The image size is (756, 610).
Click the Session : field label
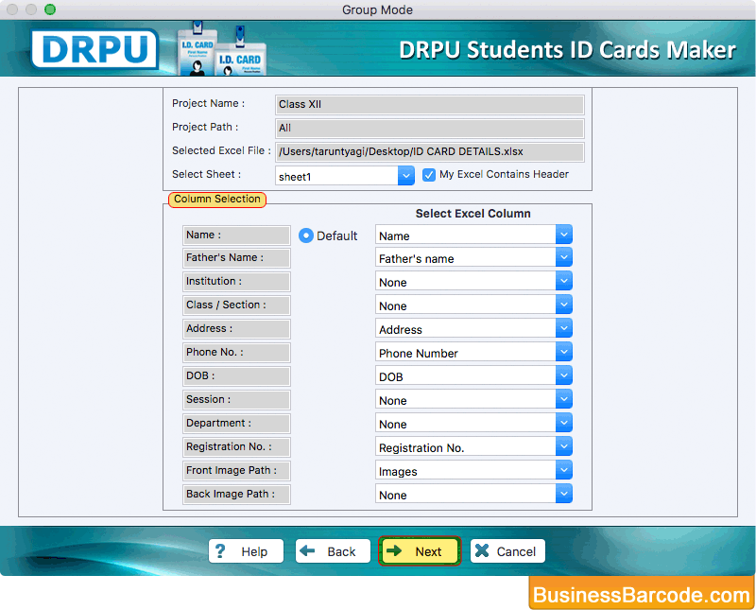[236, 400]
